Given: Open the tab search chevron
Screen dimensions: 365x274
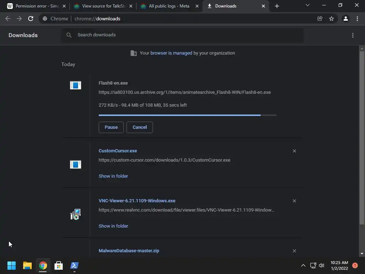Looking at the screenshot, I should (x=308, y=5).
